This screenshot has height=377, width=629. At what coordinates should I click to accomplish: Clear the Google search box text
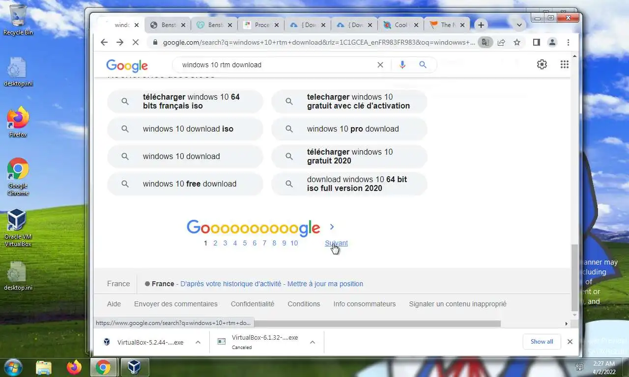pyautogui.click(x=380, y=65)
